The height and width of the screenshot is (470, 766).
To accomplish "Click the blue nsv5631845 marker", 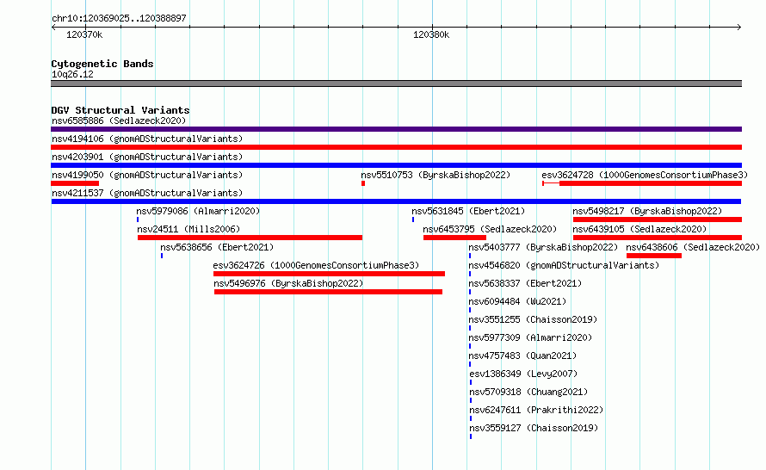I will pos(413,220).
